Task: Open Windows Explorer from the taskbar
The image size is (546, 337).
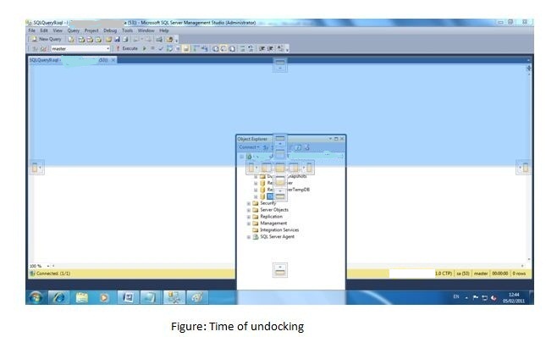Action: click(x=82, y=298)
